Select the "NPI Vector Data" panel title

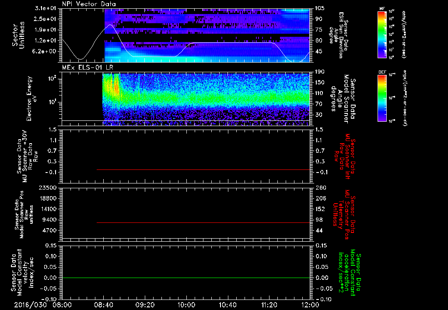click(x=89, y=4)
